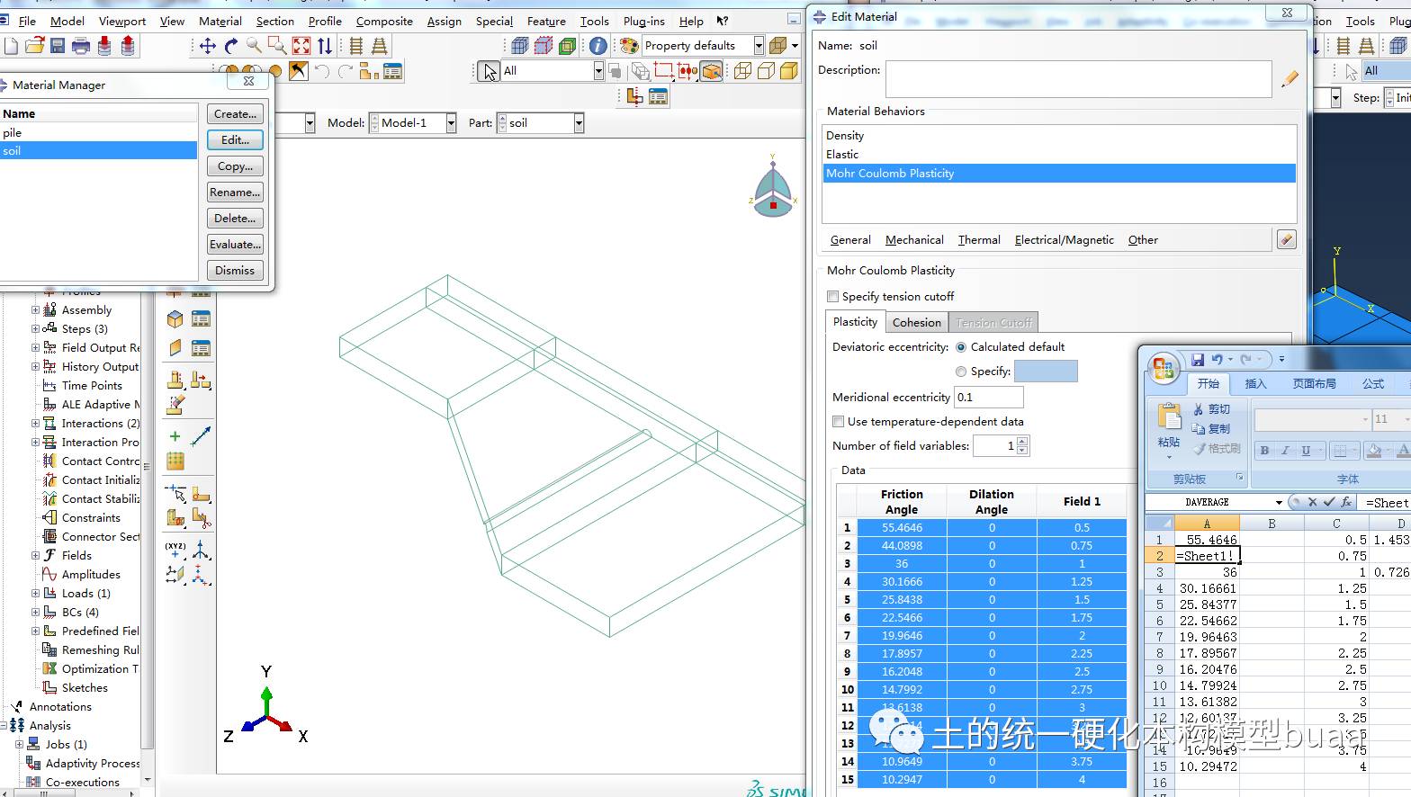Click the Save Model Database icon

click(58, 46)
